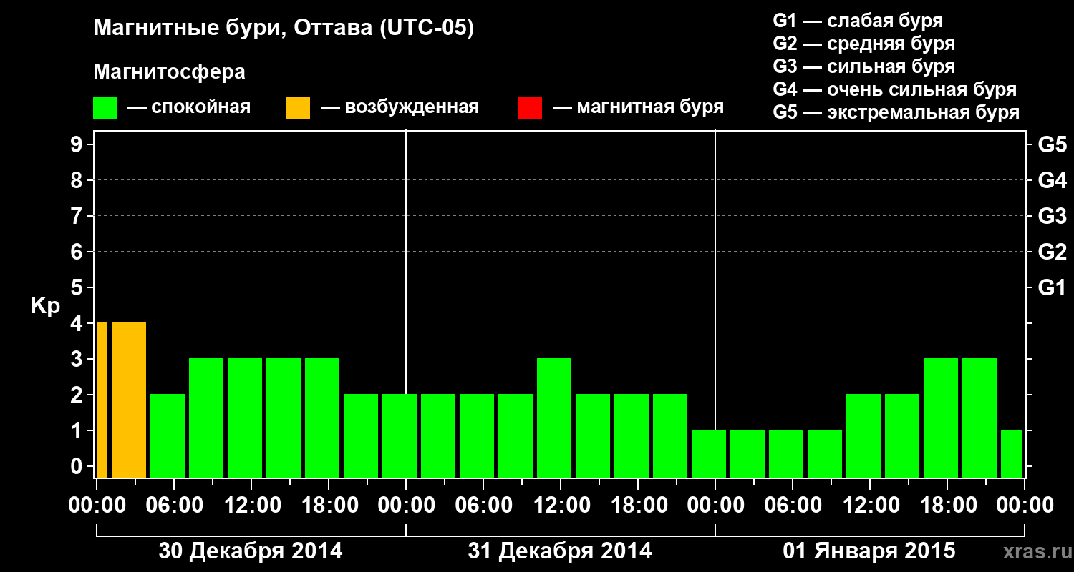Click the only Kp 3 bar on 31 Декабря
Viewport: 1074px width, 572px height.
click(554, 418)
